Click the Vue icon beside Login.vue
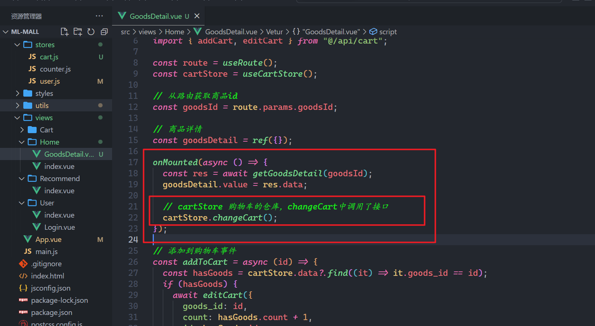 [x=37, y=227]
